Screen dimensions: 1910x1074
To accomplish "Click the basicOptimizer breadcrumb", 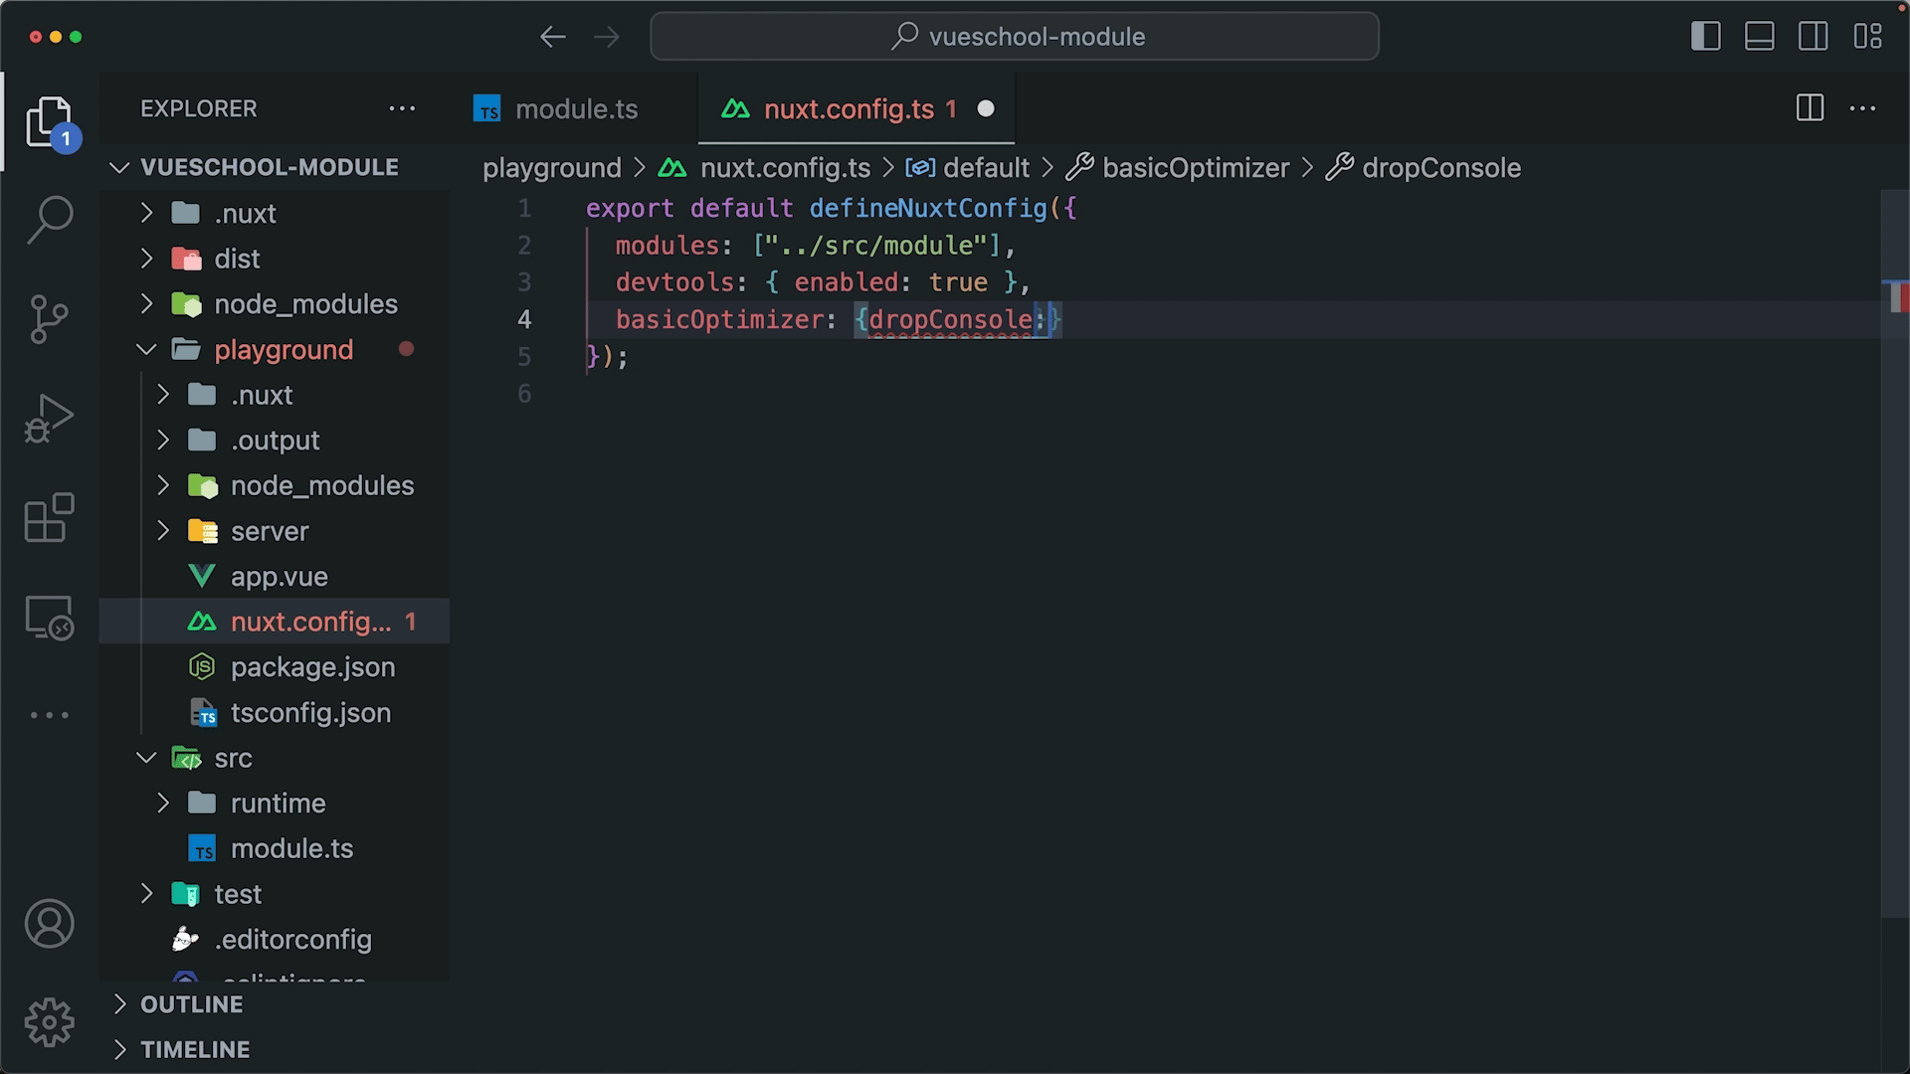I will tap(1178, 168).
